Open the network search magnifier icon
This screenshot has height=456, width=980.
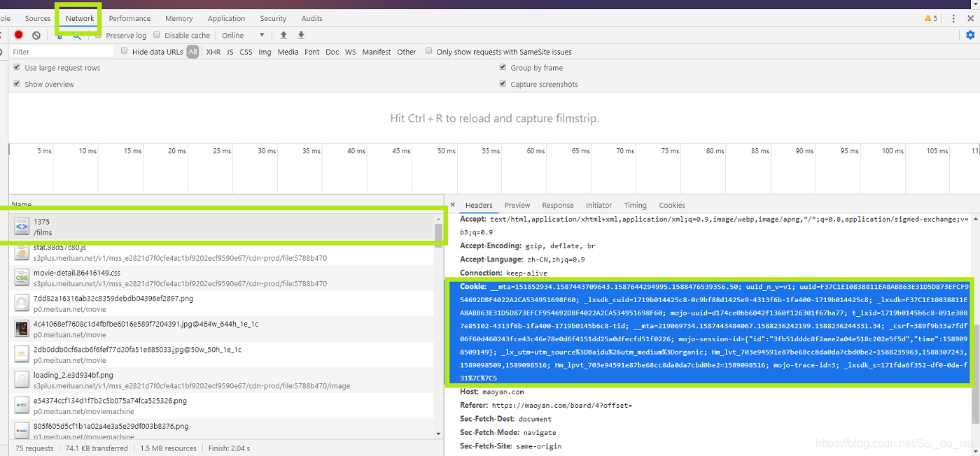point(77,36)
